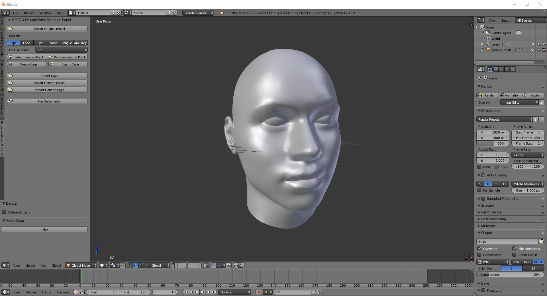Click the translate manipulator arrow icon
Viewport: 547px width, 296px height.
coord(136,265)
